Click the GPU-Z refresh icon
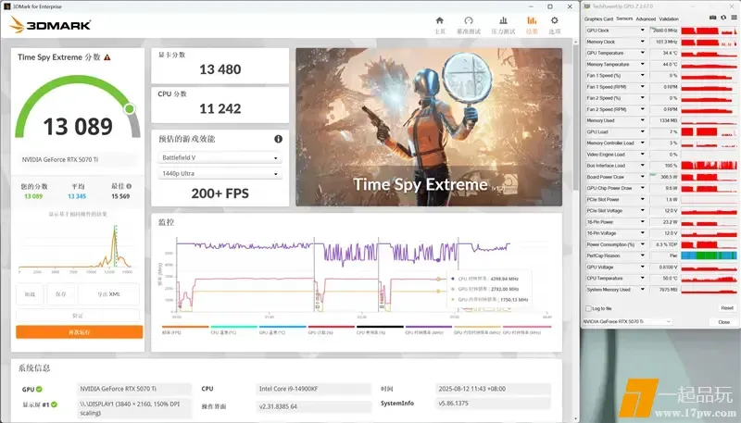This screenshot has width=741, height=423. pos(723,18)
